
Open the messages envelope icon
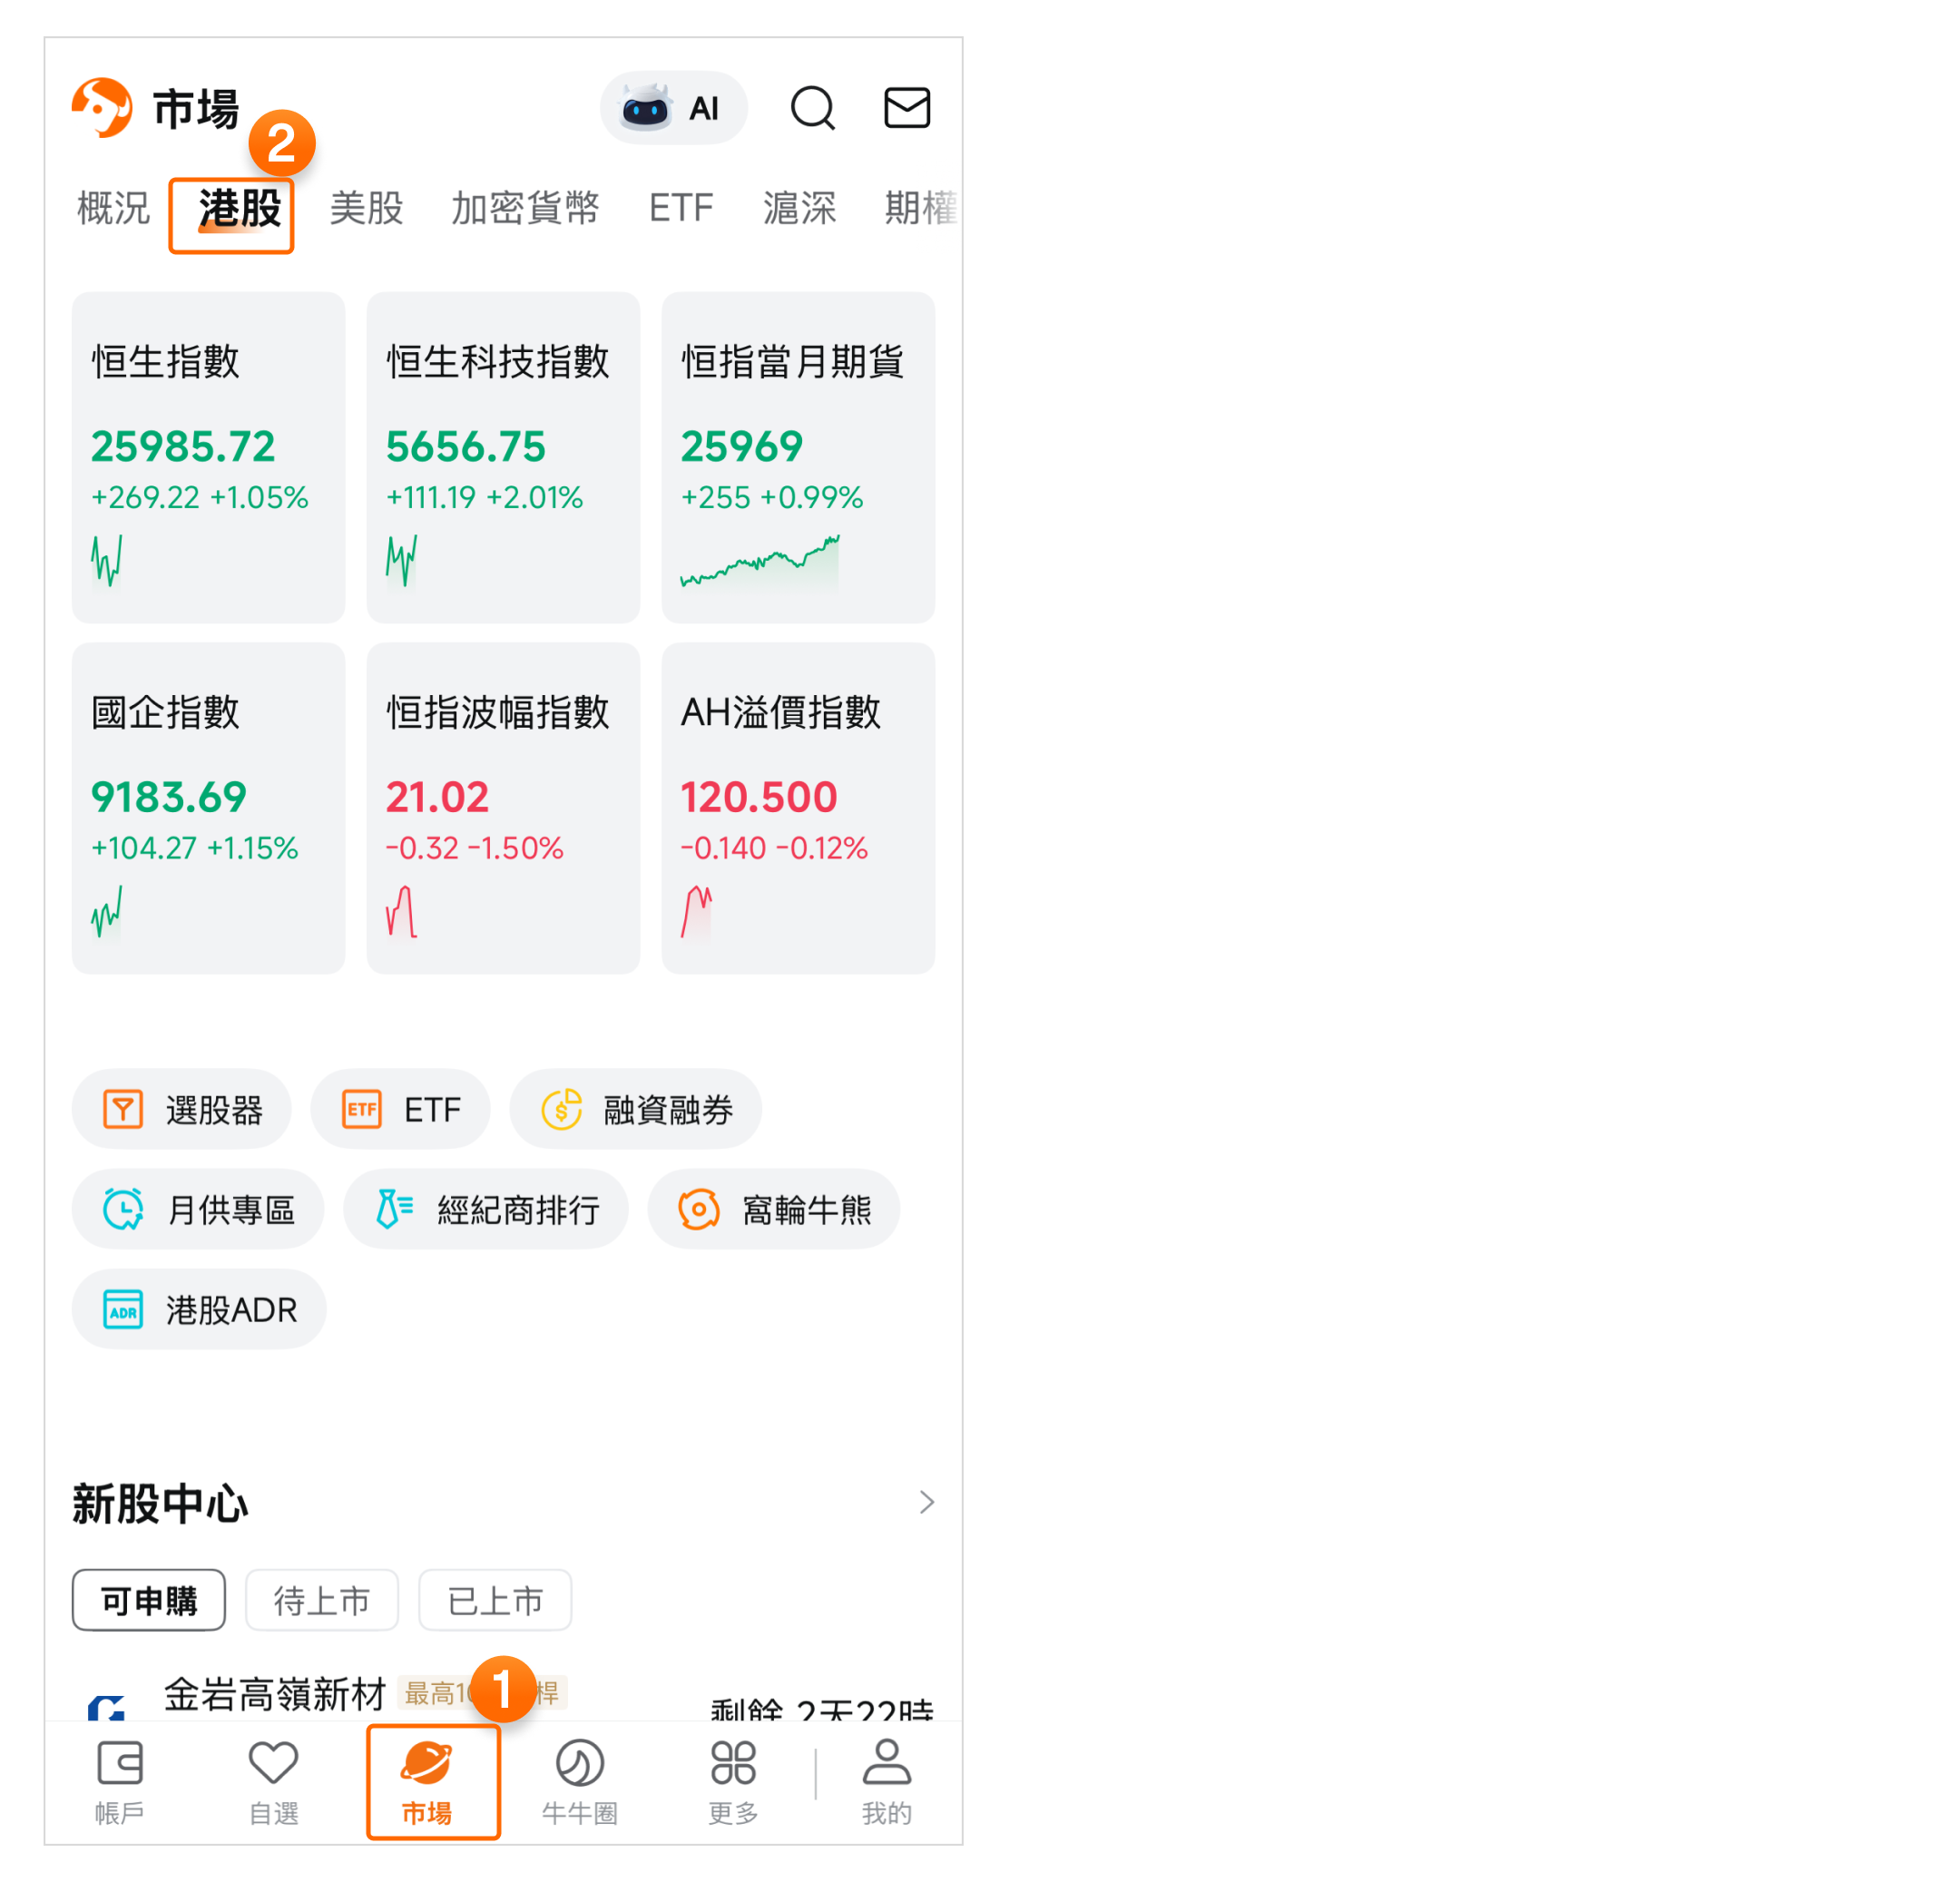tap(907, 108)
